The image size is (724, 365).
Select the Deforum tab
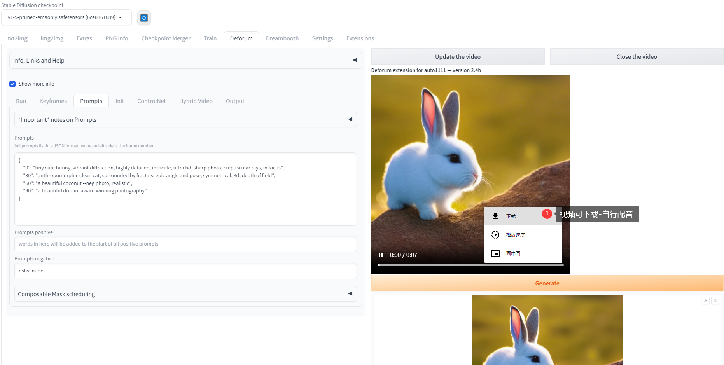click(x=241, y=38)
